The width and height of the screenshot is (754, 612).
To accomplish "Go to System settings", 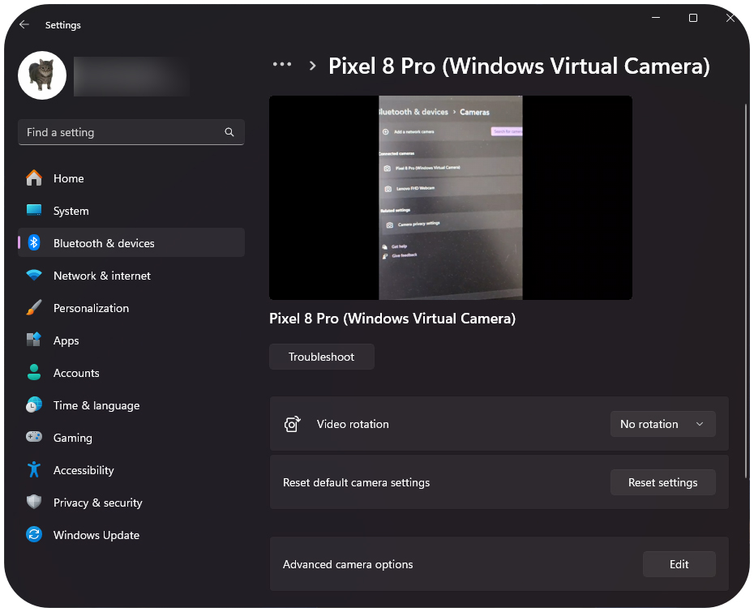I will click(x=131, y=211).
